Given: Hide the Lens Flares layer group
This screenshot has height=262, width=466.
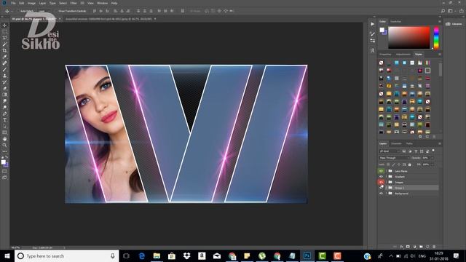Looking at the screenshot, I should click(381, 171).
